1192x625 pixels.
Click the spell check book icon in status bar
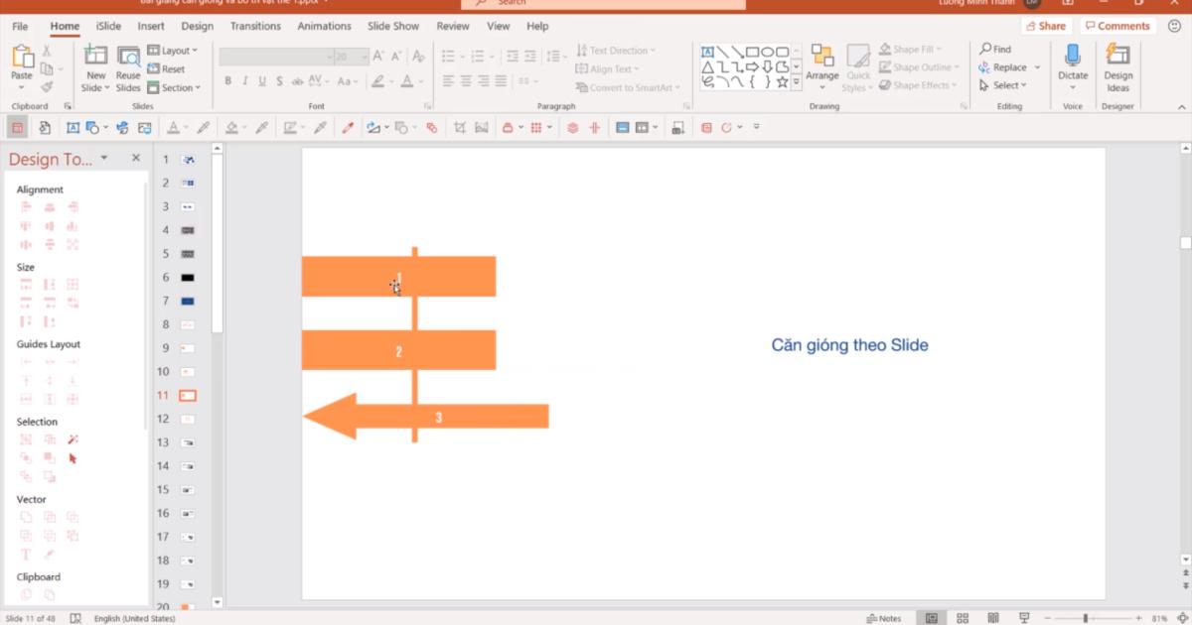point(75,618)
